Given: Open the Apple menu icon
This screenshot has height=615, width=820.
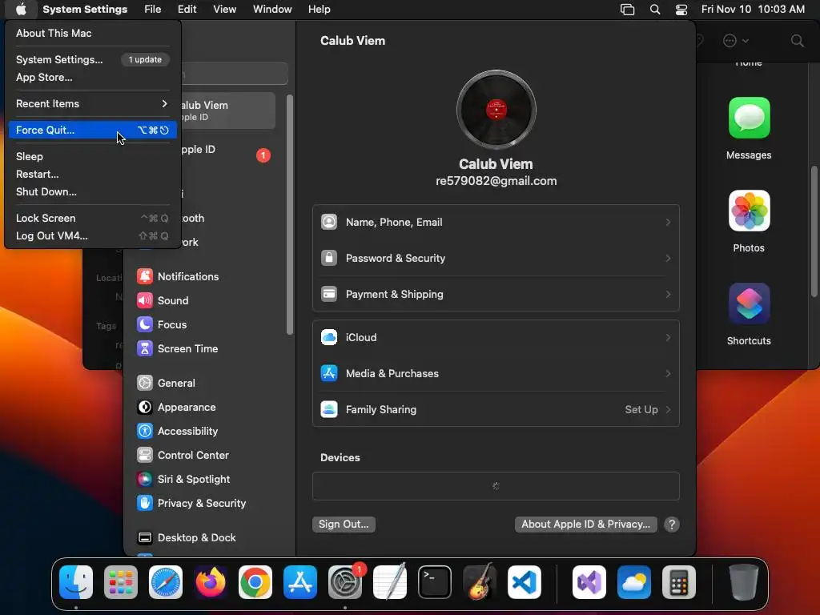Looking at the screenshot, I should [x=21, y=9].
